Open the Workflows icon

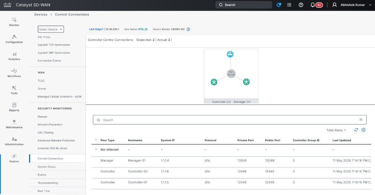(14, 71)
